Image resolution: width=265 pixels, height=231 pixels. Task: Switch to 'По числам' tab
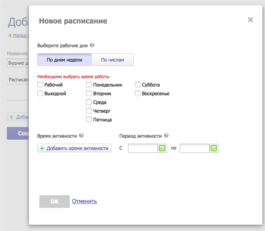112,60
